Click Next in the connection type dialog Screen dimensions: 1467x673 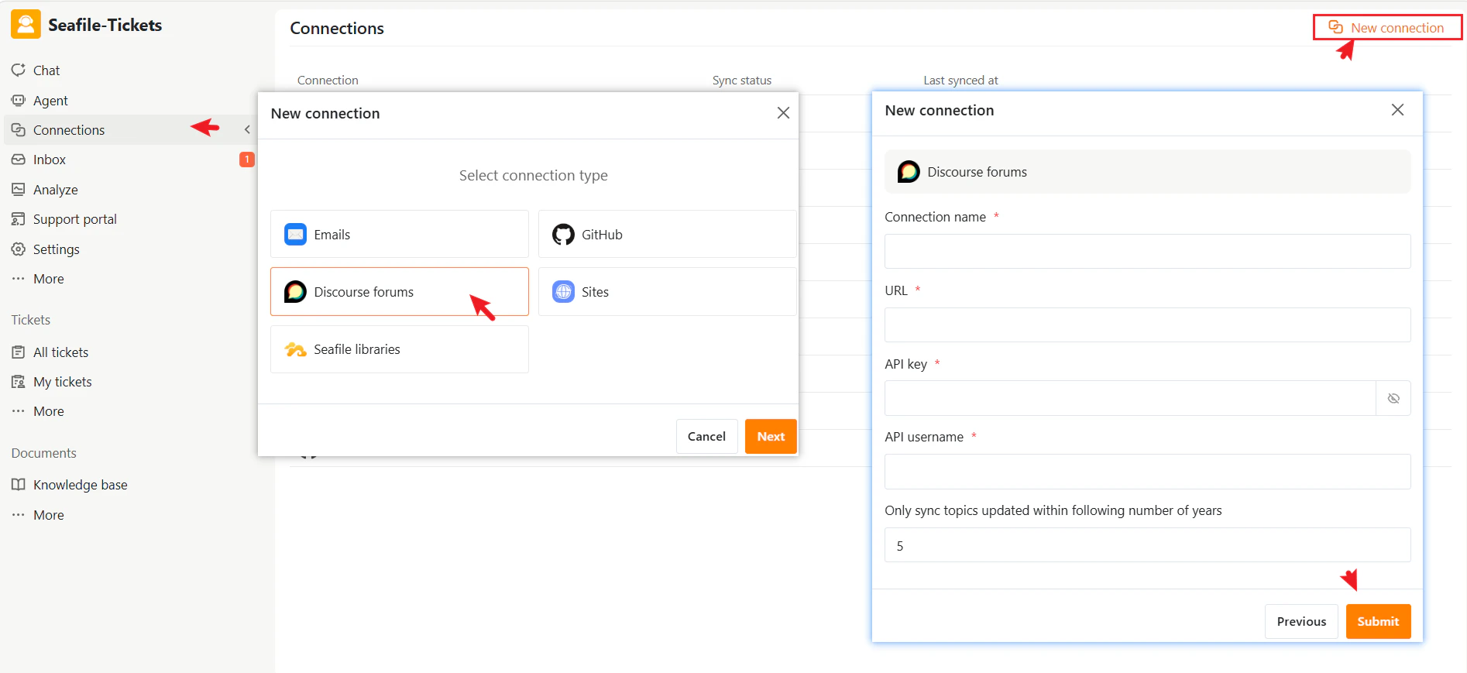coord(771,437)
